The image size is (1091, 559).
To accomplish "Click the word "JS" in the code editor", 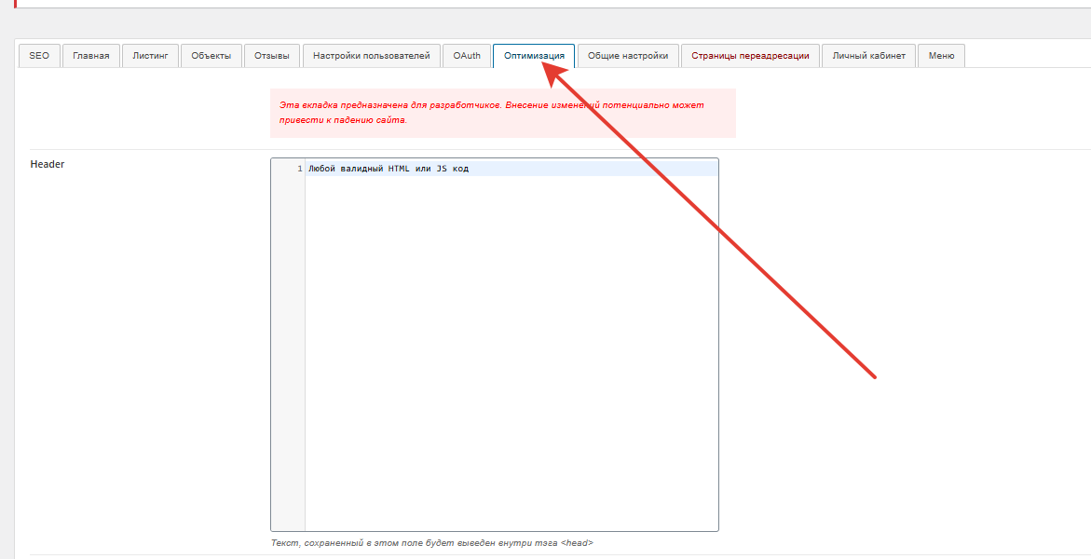I will pos(442,169).
